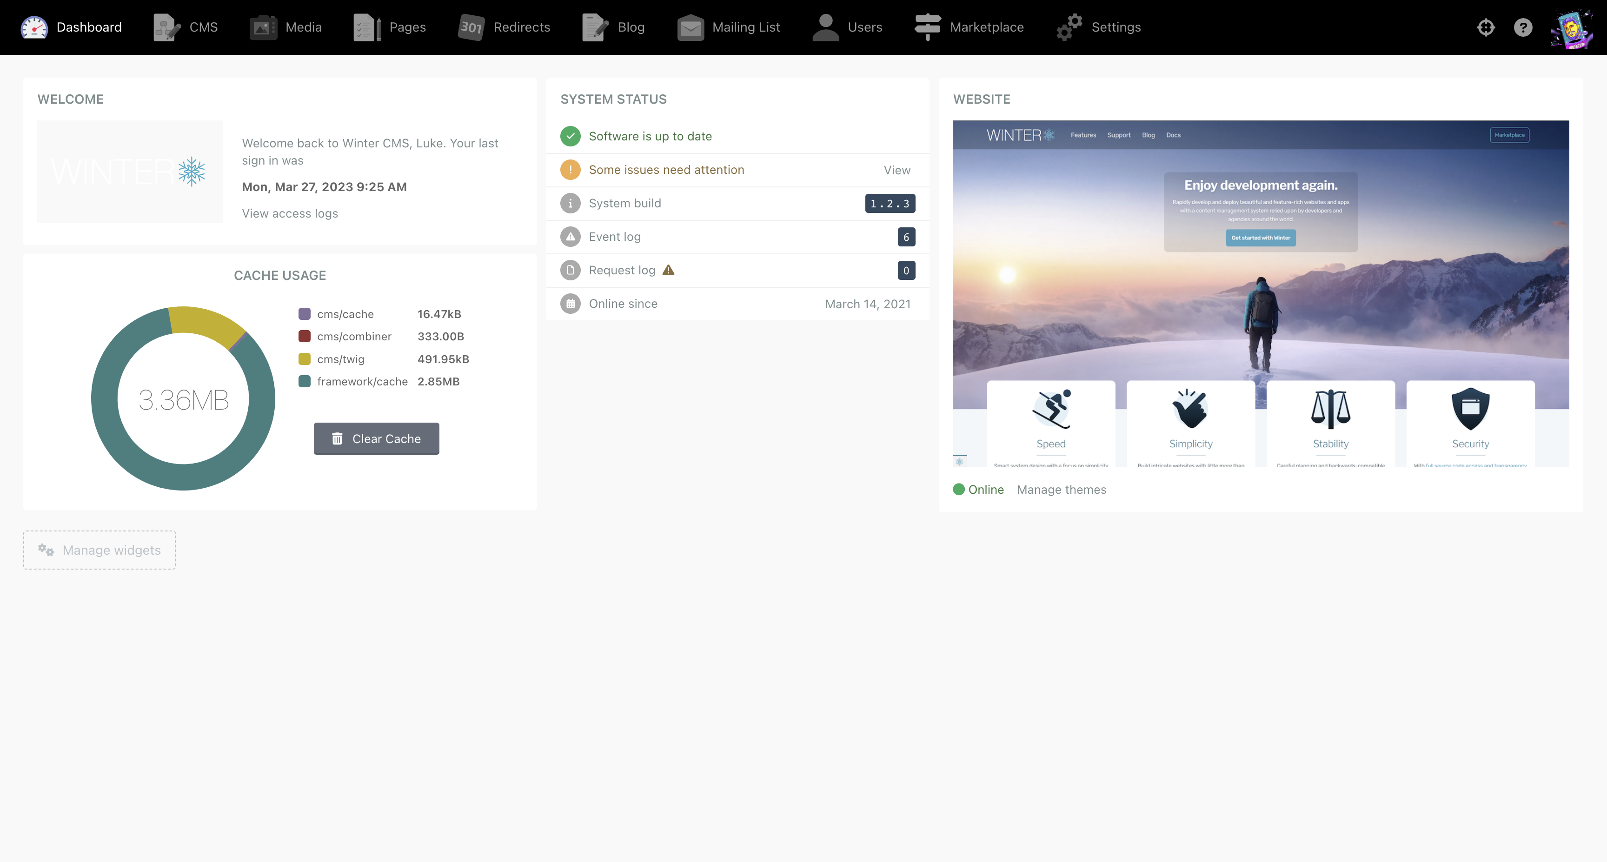Image resolution: width=1607 pixels, height=862 pixels.
Task: Click the Clear Cache button
Action: point(376,438)
